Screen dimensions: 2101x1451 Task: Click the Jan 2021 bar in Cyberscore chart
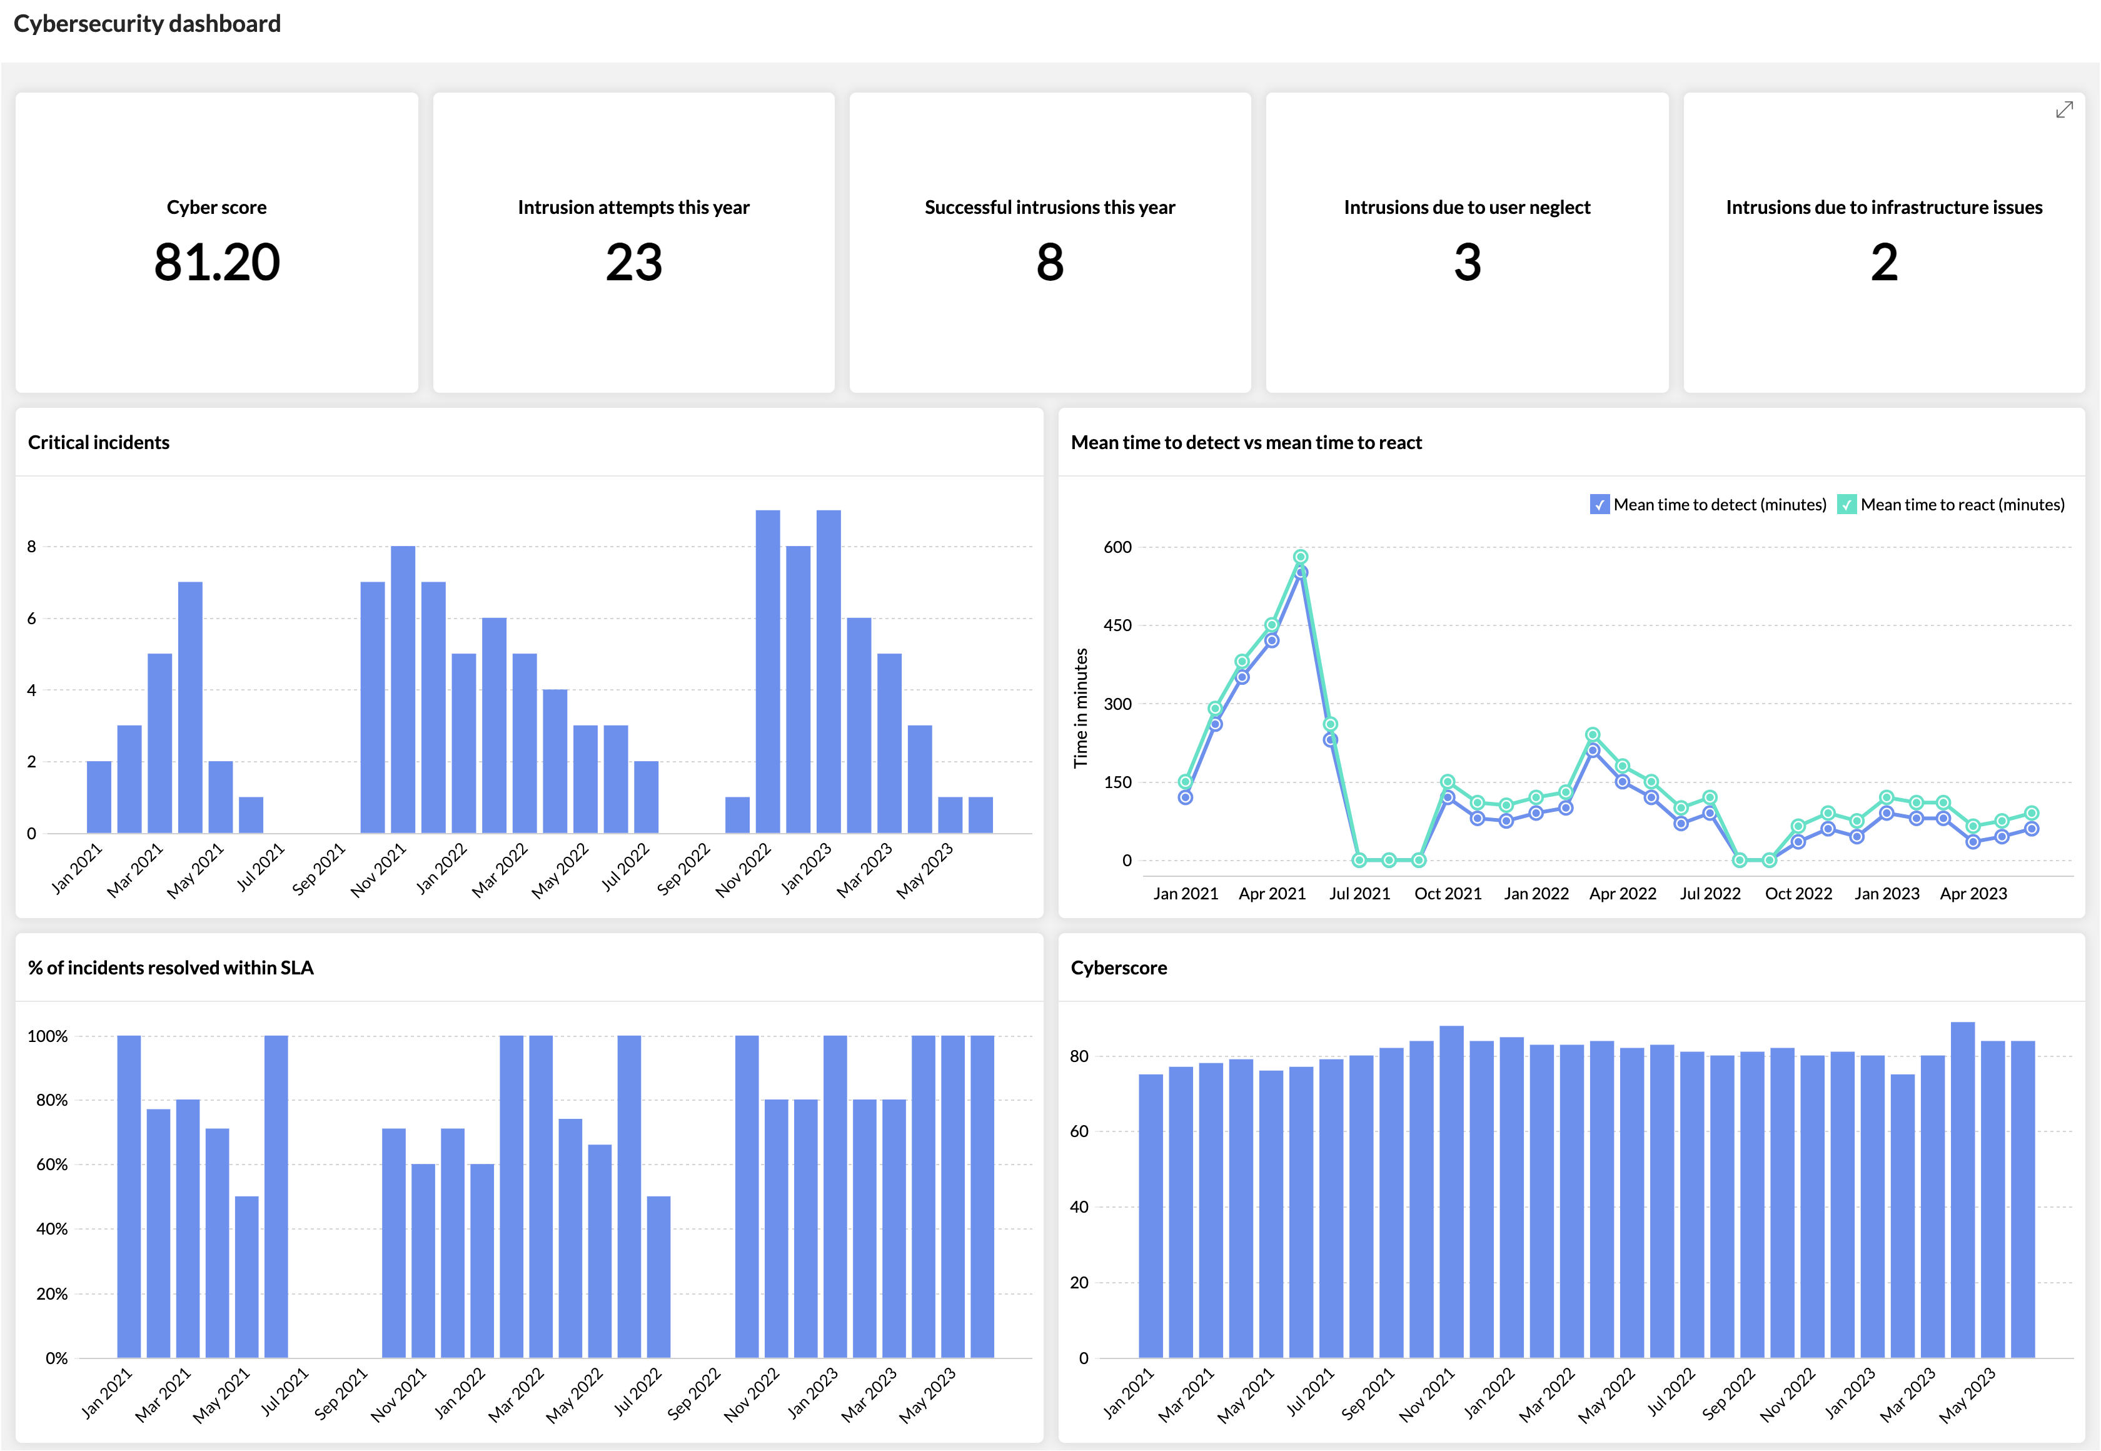[x=1151, y=1216]
